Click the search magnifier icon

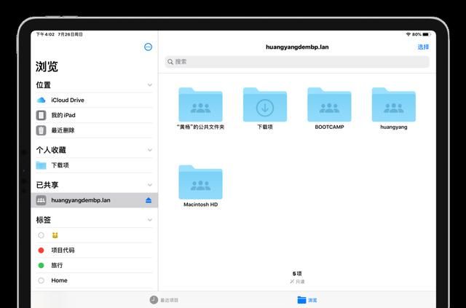pos(170,62)
